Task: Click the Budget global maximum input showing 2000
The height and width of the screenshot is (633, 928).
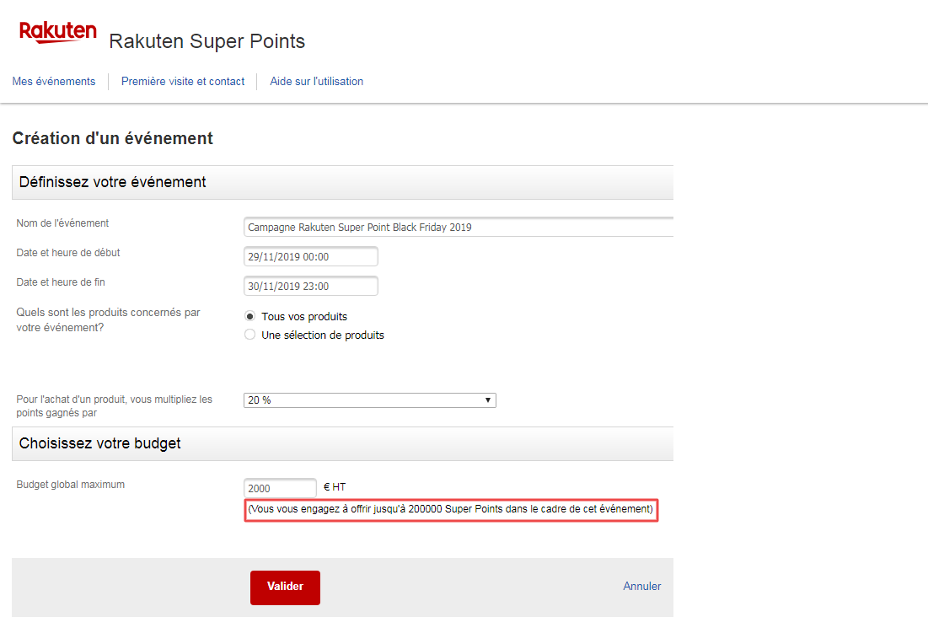Action: 280,487
